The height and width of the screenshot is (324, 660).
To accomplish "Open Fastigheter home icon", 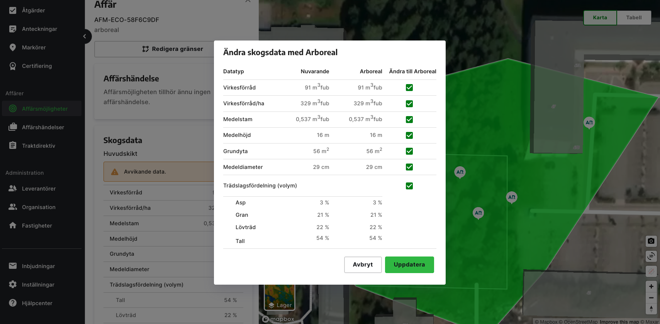I will (x=13, y=225).
